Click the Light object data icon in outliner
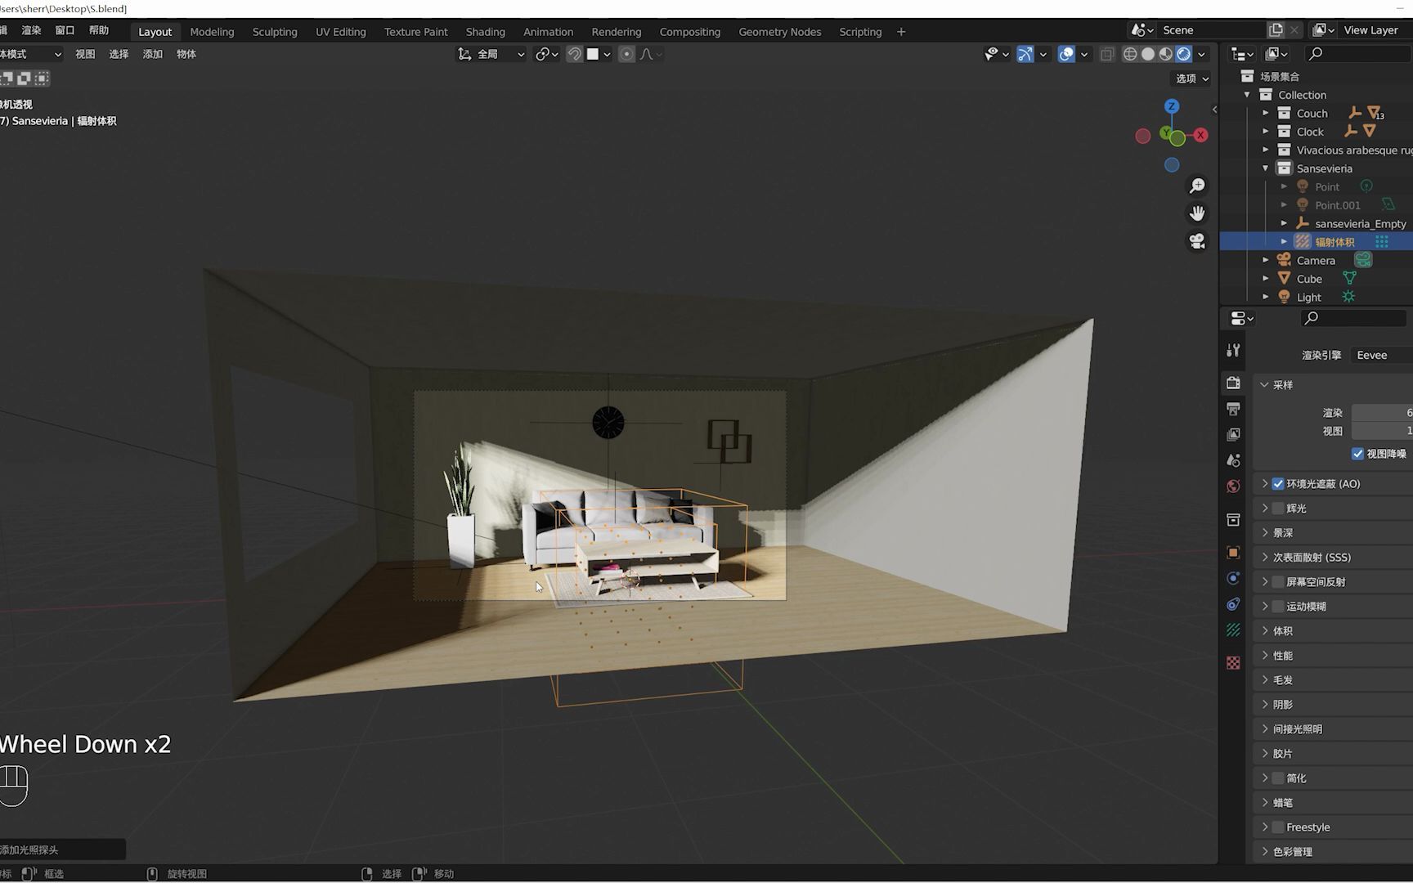The width and height of the screenshot is (1413, 883). [x=1348, y=297]
